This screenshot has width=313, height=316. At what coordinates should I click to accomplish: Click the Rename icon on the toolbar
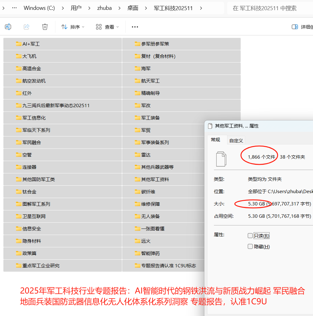tap(8, 27)
